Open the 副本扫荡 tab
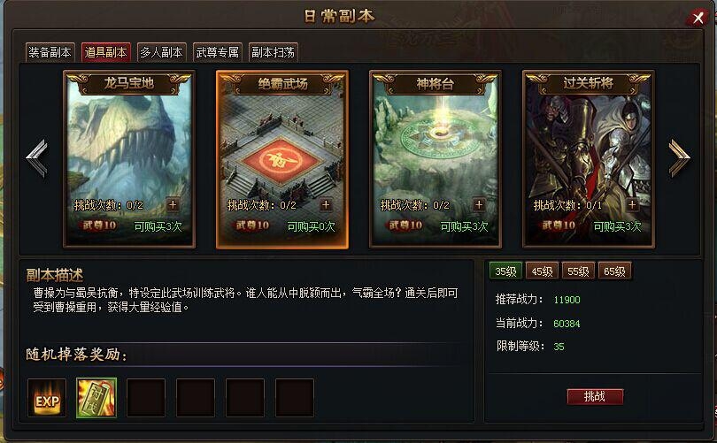This screenshot has width=717, height=443. coord(273,52)
